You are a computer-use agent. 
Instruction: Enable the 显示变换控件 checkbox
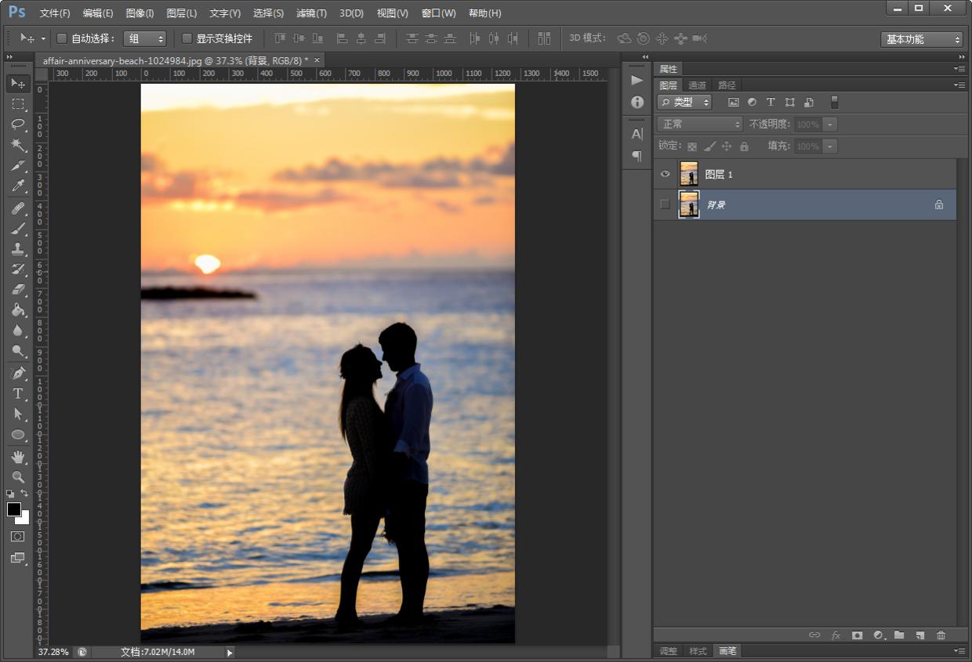pos(187,38)
